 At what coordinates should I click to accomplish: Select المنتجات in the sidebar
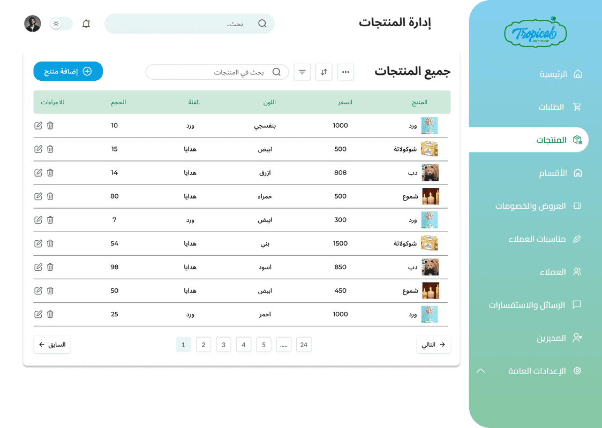(552, 140)
